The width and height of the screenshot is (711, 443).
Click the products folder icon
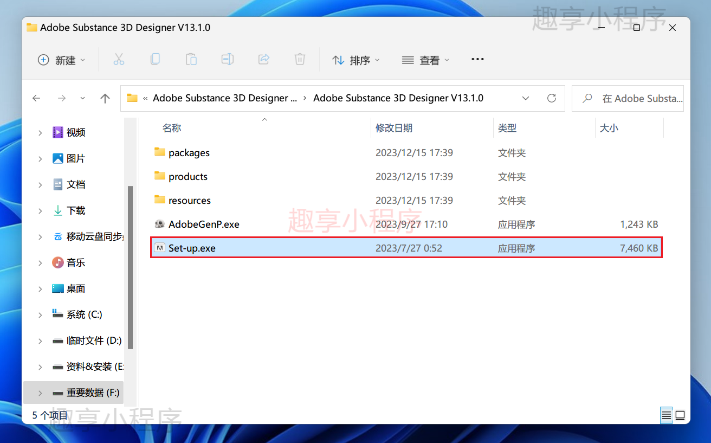click(x=159, y=176)
